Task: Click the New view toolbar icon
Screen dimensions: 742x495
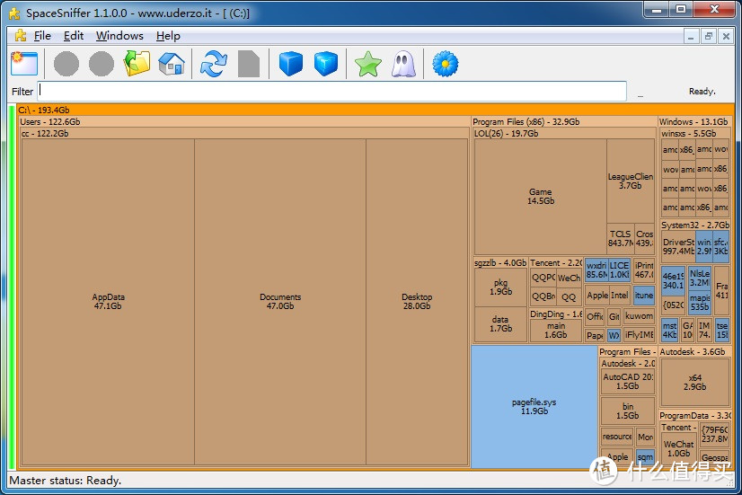Action: (24, 64)
